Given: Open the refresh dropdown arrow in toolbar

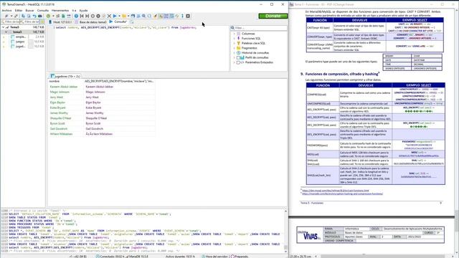Looking at the screenshot, I should pos(53,16).
